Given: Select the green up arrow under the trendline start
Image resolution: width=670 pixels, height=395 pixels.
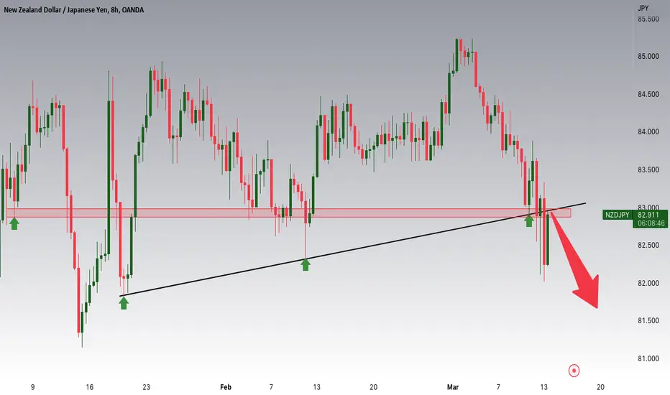Looking at the screenshot, I should point(124,303).
